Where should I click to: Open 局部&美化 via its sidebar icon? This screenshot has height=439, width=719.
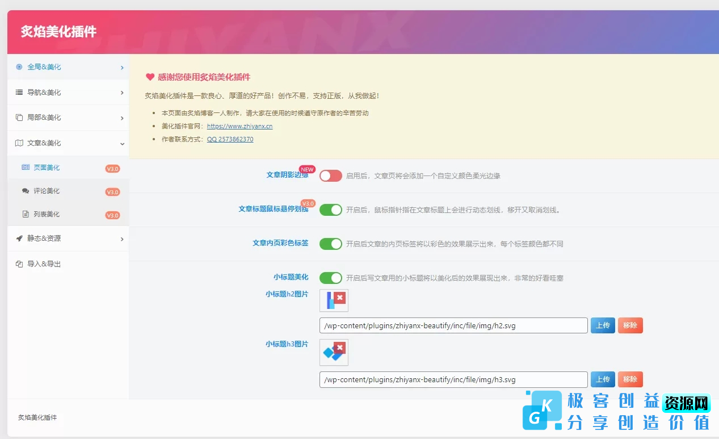click(x=19, y=118)
